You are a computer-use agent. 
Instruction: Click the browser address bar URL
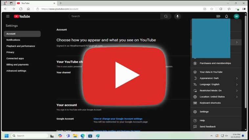click(60, 9)
